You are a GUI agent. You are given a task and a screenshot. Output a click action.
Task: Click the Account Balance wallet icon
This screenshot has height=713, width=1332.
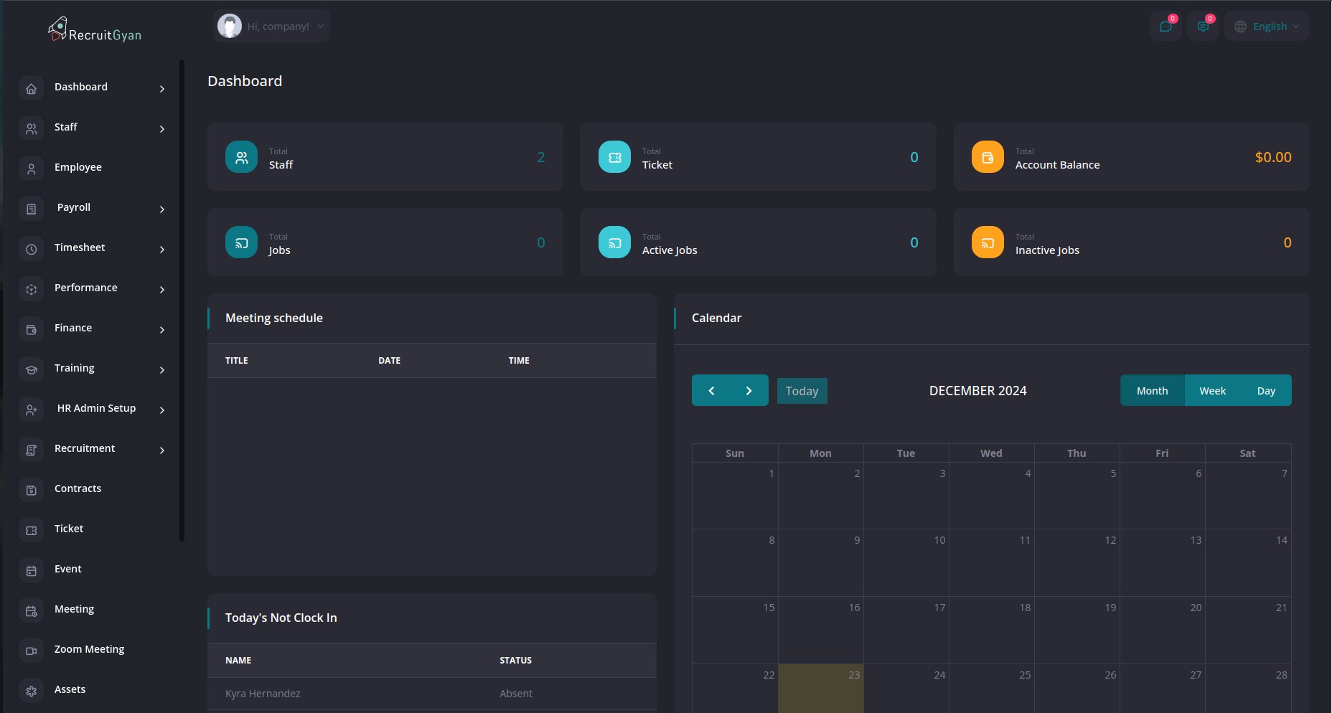pyautogui.click(x=988, y=157)
